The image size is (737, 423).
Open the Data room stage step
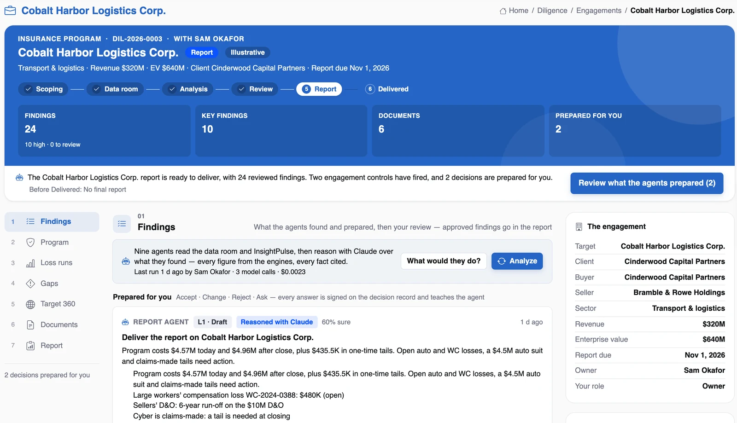pos(115,89)
